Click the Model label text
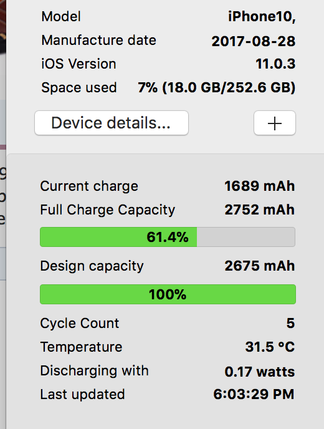 (61, 16)
